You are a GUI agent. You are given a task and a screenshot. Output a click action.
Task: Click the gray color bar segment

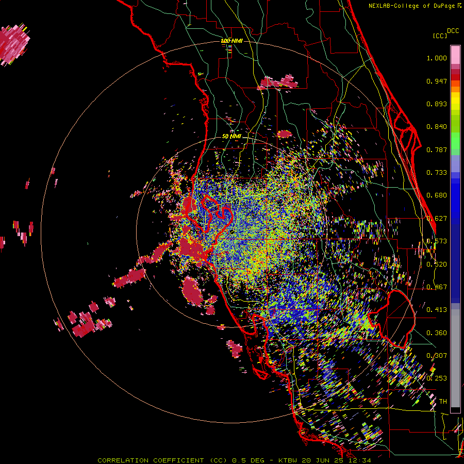(455, 358)
